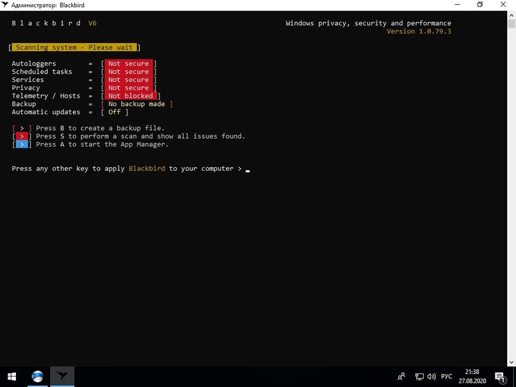516x387 pixels.
Task: Click the red arrow next to Press S
Action: [22, 136]
